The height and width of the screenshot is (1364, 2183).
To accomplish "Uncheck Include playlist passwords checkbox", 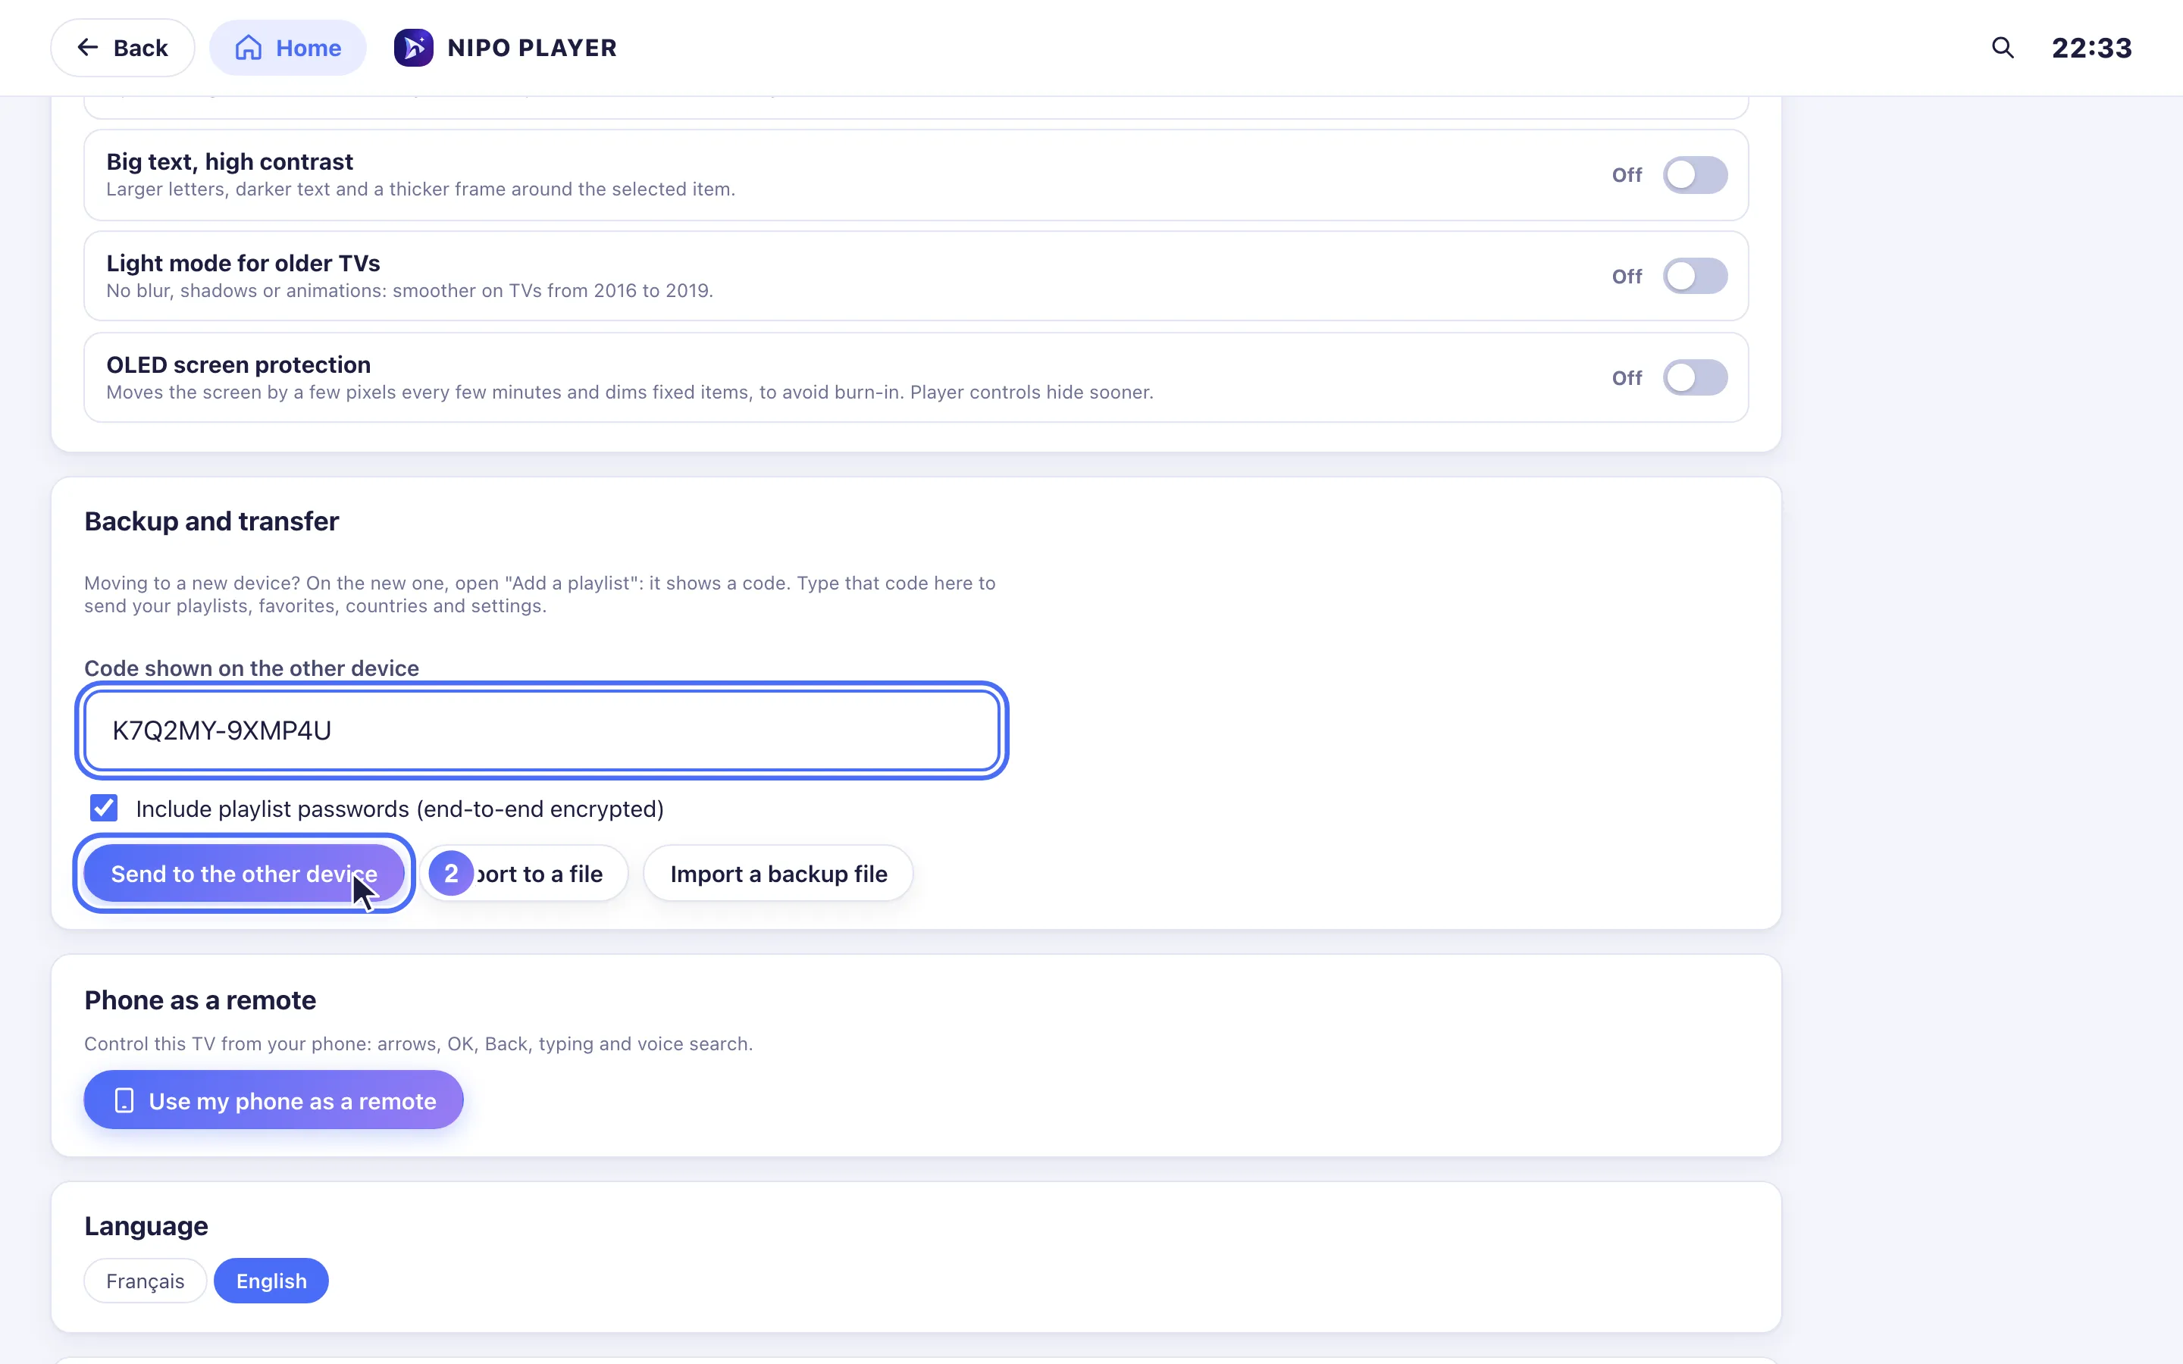I will tap(104, 807).
